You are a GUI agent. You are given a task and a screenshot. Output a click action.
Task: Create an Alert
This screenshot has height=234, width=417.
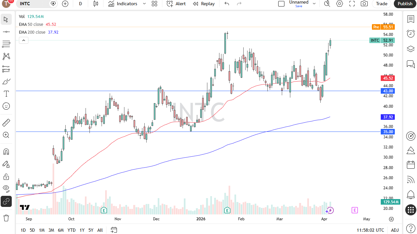click(176, 4)
